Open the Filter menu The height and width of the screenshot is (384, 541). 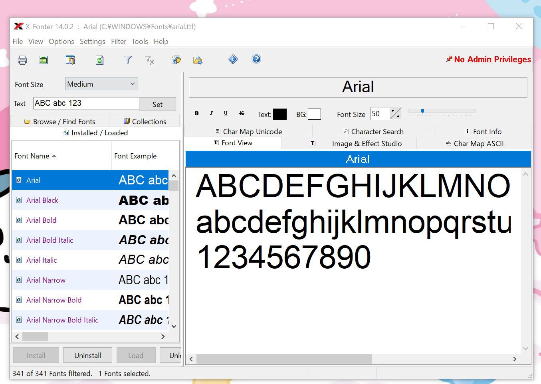[x=119, y=41]
